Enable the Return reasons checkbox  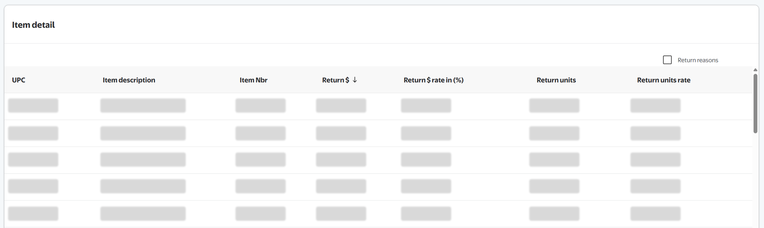click(x=667, y=60)
